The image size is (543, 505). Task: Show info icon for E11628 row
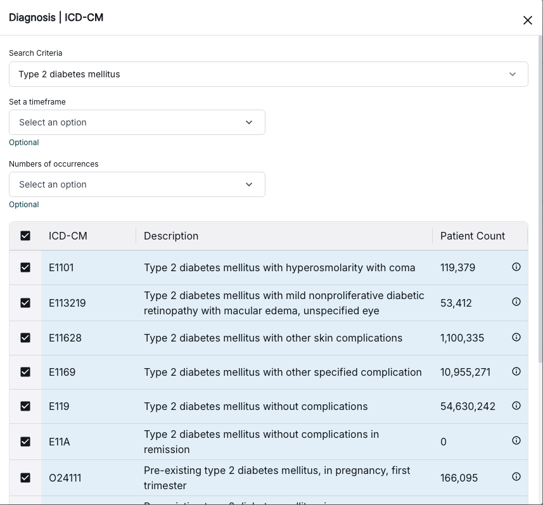(516, 337)
